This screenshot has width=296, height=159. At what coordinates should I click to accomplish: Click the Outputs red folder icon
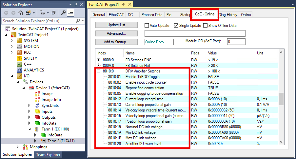(37, 117)
